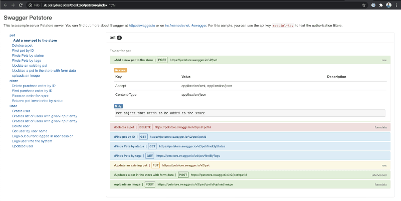The height and width of the screenshot is (201, 401).
Task: Bookmark this page with the star icon
Action: point(364,5)
